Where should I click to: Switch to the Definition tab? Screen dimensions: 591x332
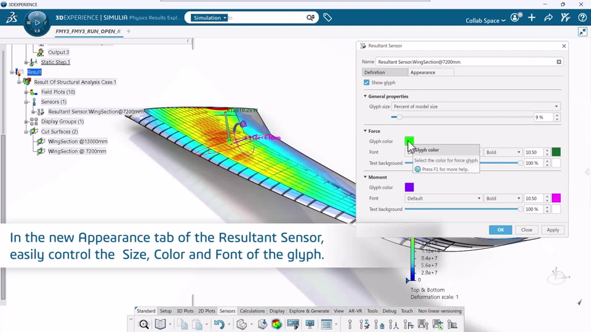tap(385, 73)
